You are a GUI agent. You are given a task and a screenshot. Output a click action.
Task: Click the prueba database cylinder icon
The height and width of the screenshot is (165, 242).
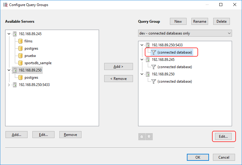[21, 56]
